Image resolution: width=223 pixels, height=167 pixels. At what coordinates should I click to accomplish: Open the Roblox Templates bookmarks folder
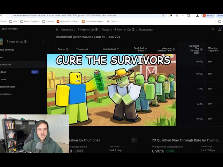click(30, 22)
